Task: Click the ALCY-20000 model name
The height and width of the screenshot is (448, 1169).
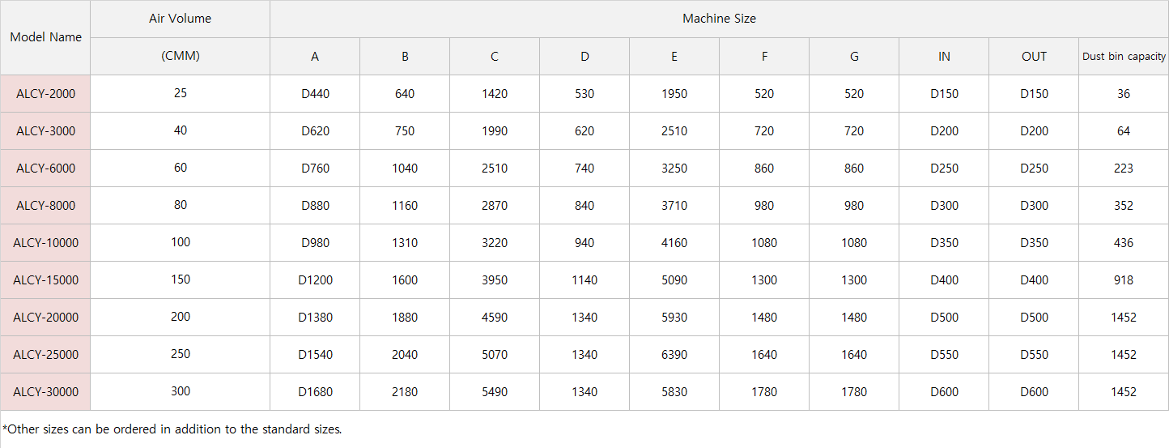Action: pyautogui.click(x=45, y=318)
